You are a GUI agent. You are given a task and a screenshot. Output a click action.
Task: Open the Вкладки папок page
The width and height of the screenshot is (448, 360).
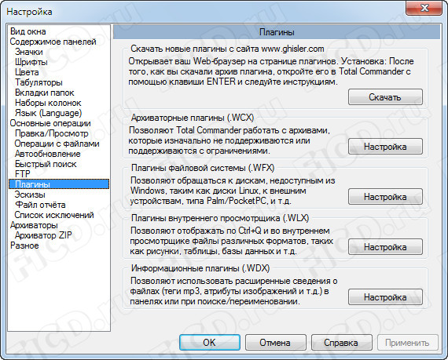45,93
